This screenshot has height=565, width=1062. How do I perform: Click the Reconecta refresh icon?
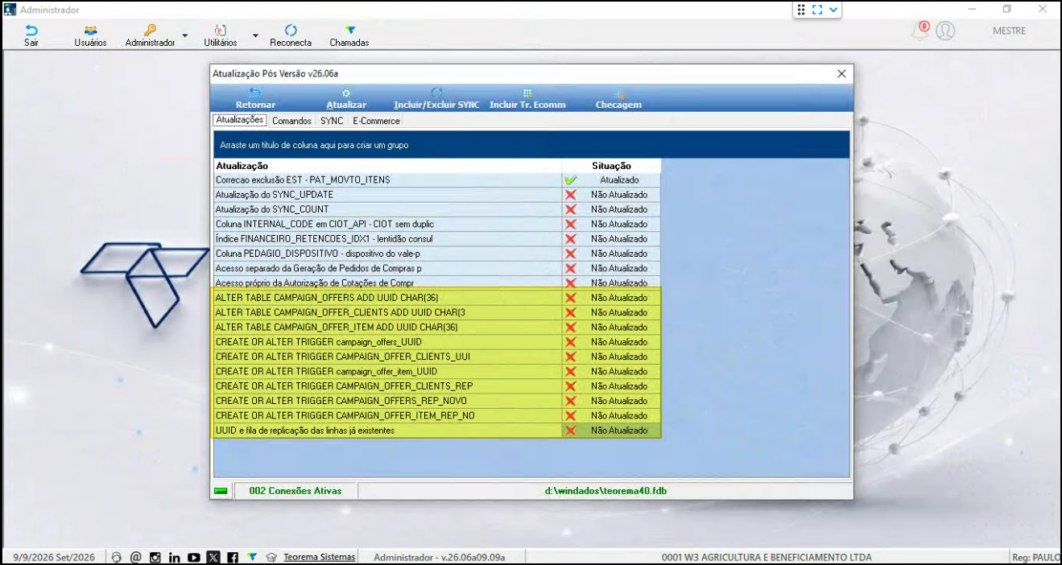click(291, 31)
